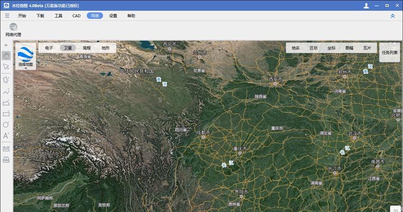Click the 中华人民共和国 map label
This screenshot has width=403, height=212.
pos(137,71)
